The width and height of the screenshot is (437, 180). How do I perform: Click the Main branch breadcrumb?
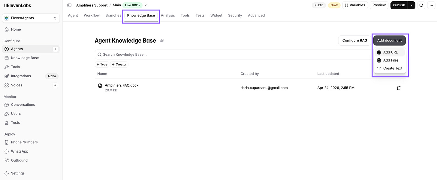[x=117, y=5]
